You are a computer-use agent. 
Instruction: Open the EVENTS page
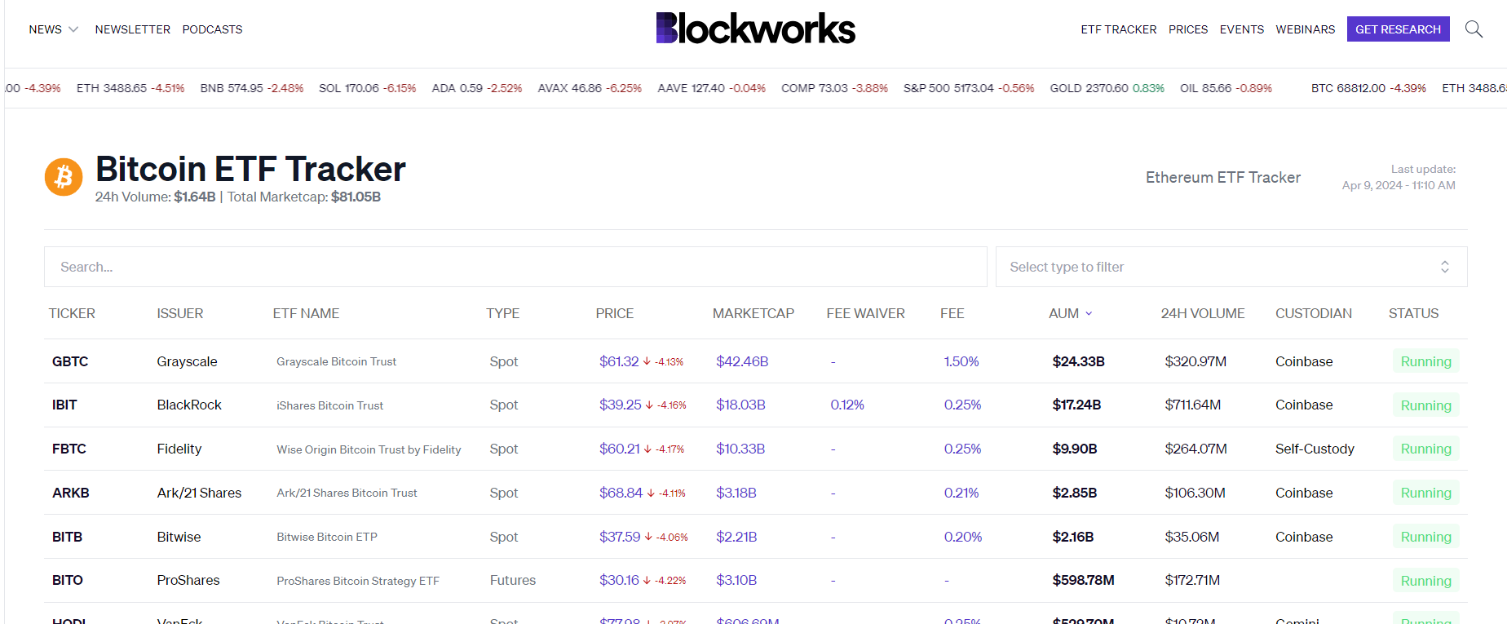1241,29
